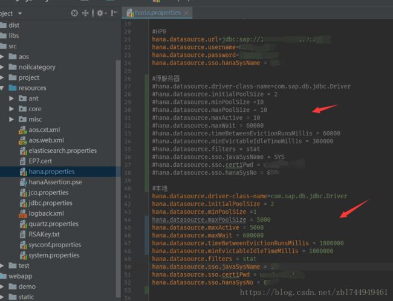Click the hana.properties file icon in tree
Screen dimensions: 393x301
tap(23, 172)
